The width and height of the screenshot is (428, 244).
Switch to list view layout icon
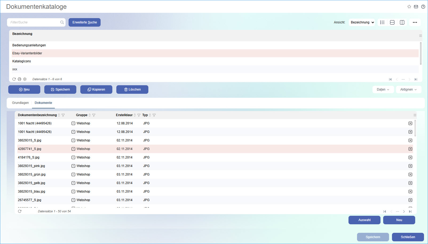tap(382, 22)
